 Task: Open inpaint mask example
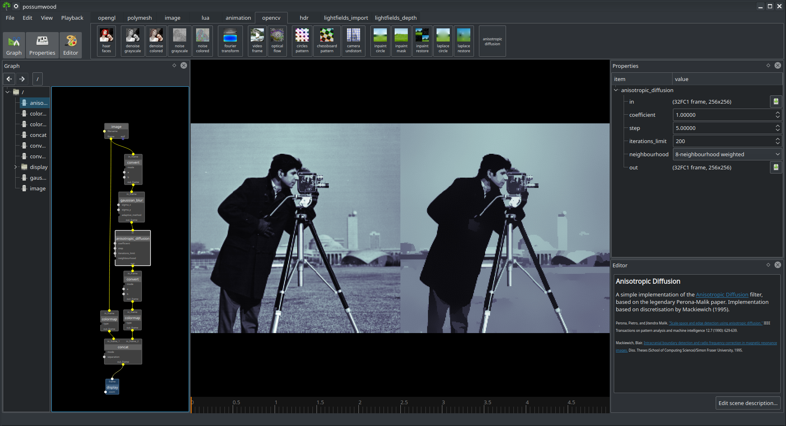(x=401, y=41)
